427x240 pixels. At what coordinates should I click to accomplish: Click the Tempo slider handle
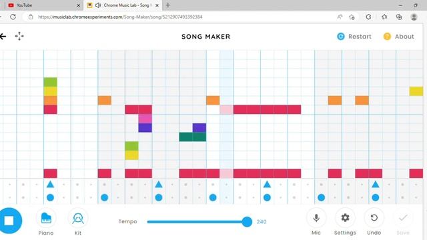click(247, 222)
